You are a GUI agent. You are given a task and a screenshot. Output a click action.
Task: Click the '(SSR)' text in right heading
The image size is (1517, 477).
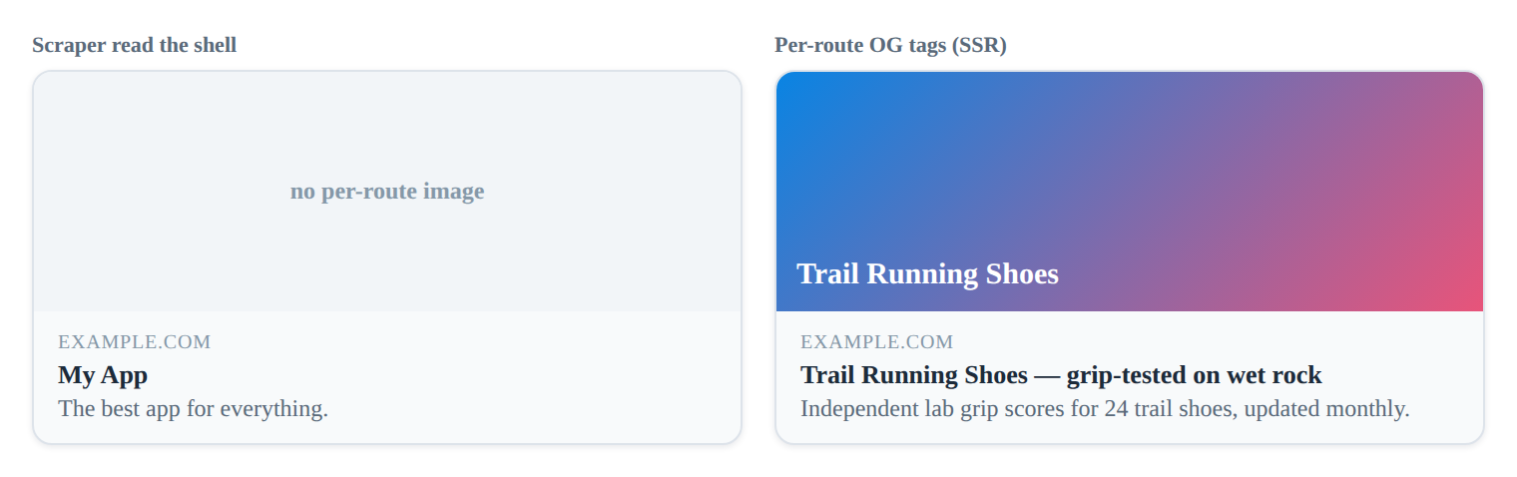(x=981, y=45)
